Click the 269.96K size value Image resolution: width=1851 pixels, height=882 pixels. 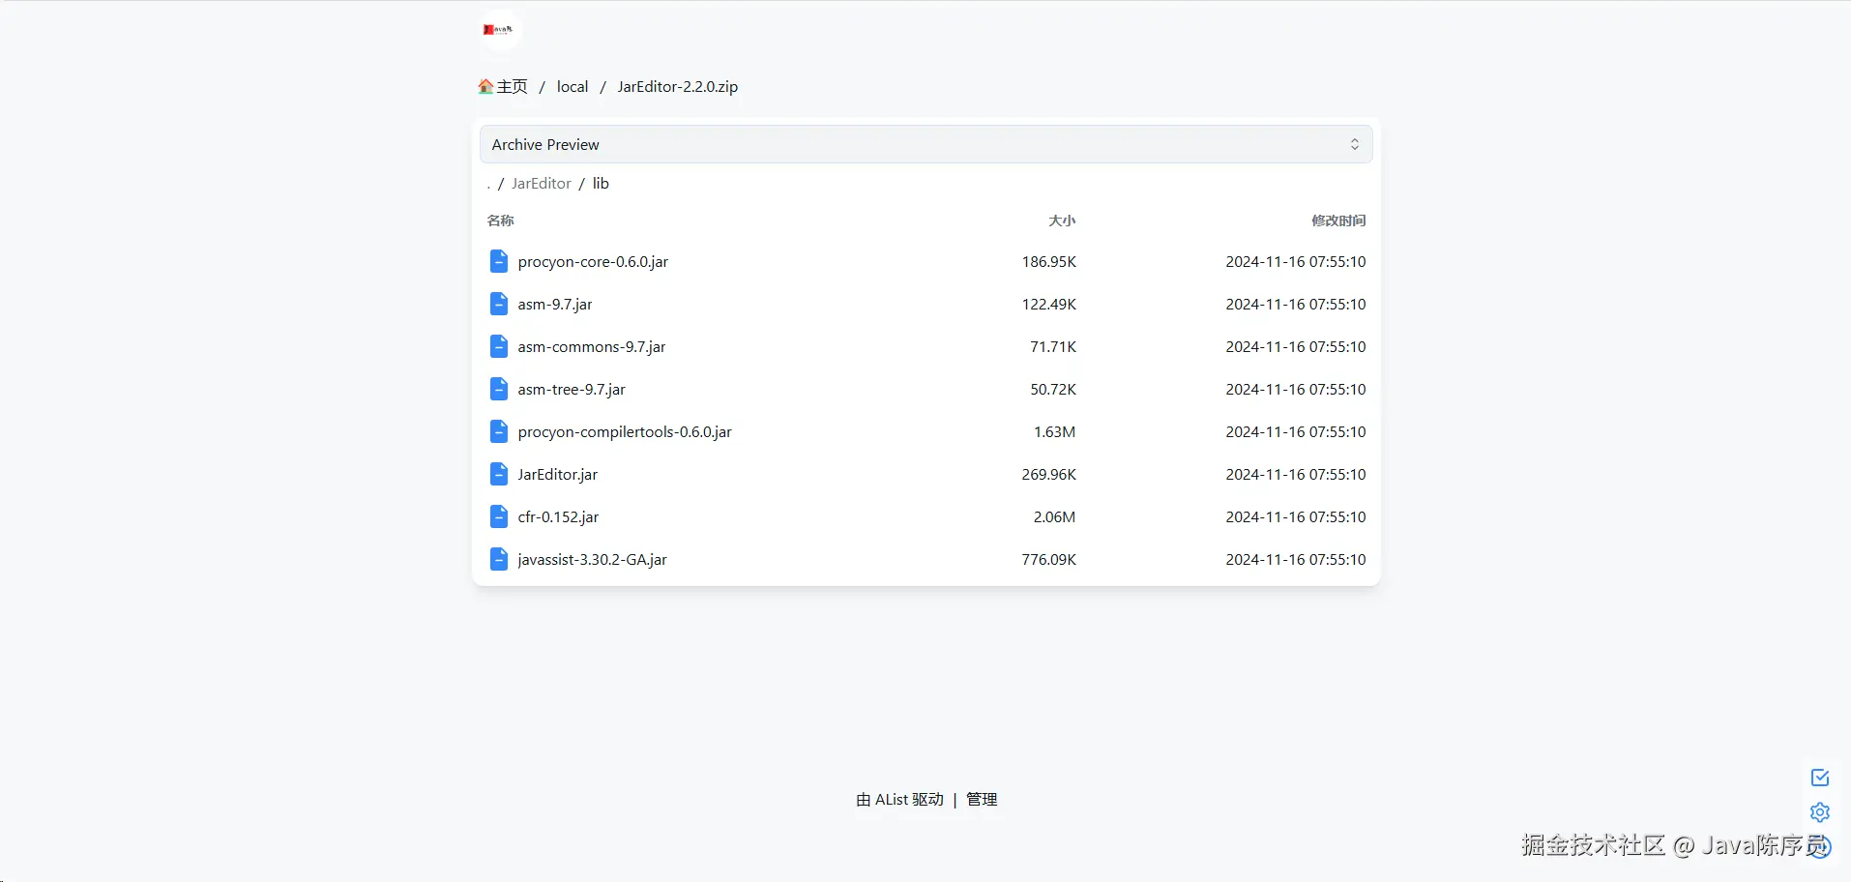(1049, 475)
